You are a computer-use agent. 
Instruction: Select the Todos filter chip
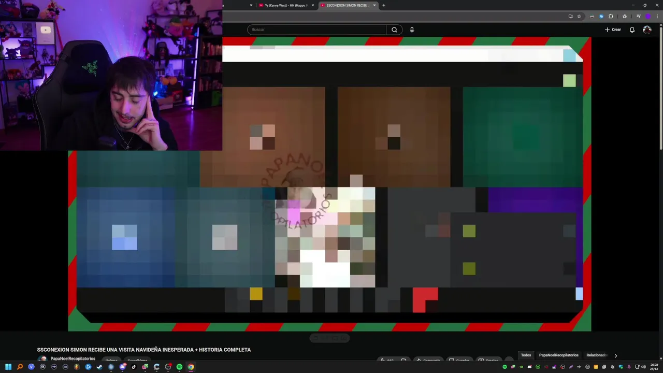526,355
